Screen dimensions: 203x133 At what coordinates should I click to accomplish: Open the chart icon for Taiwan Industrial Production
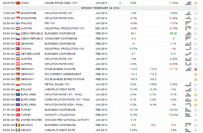pyautogui.click(x=188, y=49)
